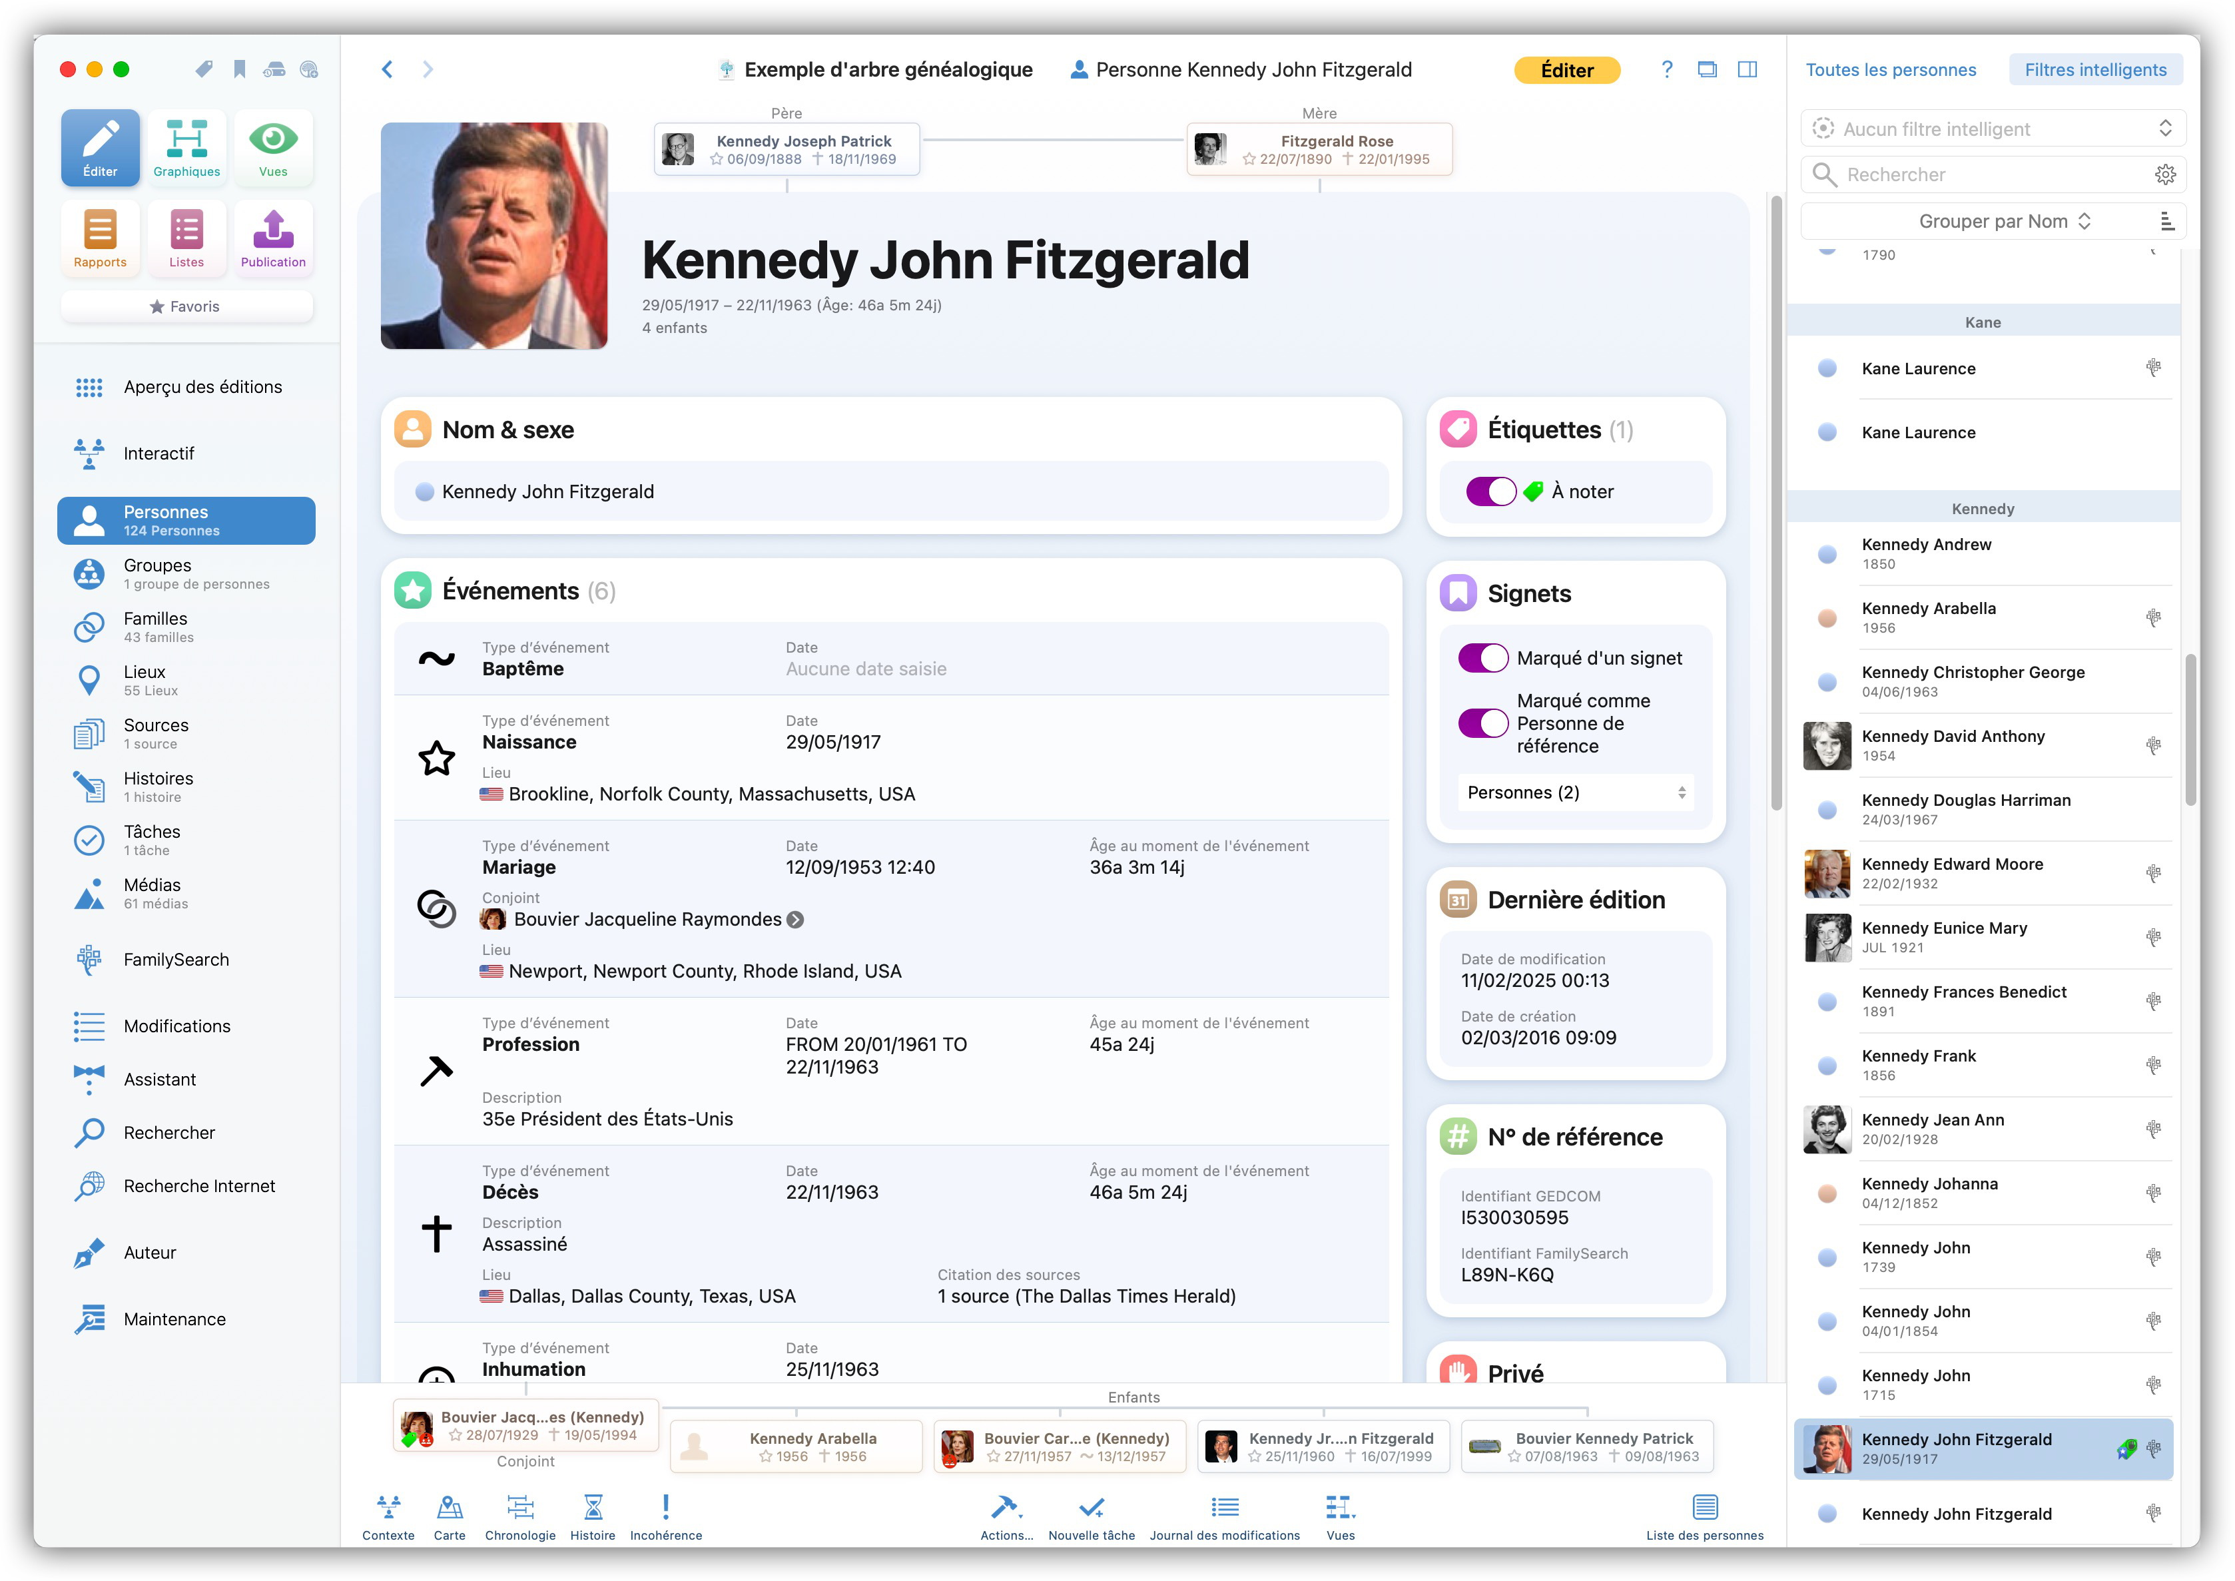Image resolution: width=2235 pixels, height=1581 pixels.
Task: Open child Kennedy Jr....n Fitzgerald card
Action: click(1323, 1446)
